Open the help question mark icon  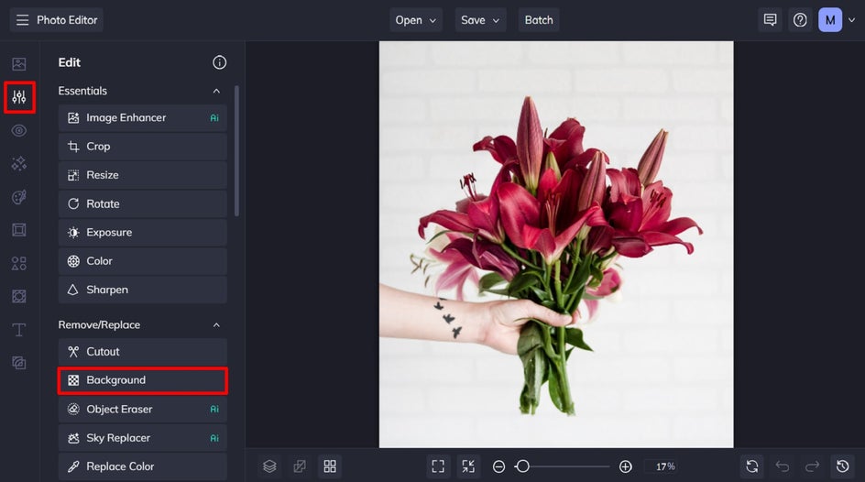pyautogui.click(x=800, y=20)
